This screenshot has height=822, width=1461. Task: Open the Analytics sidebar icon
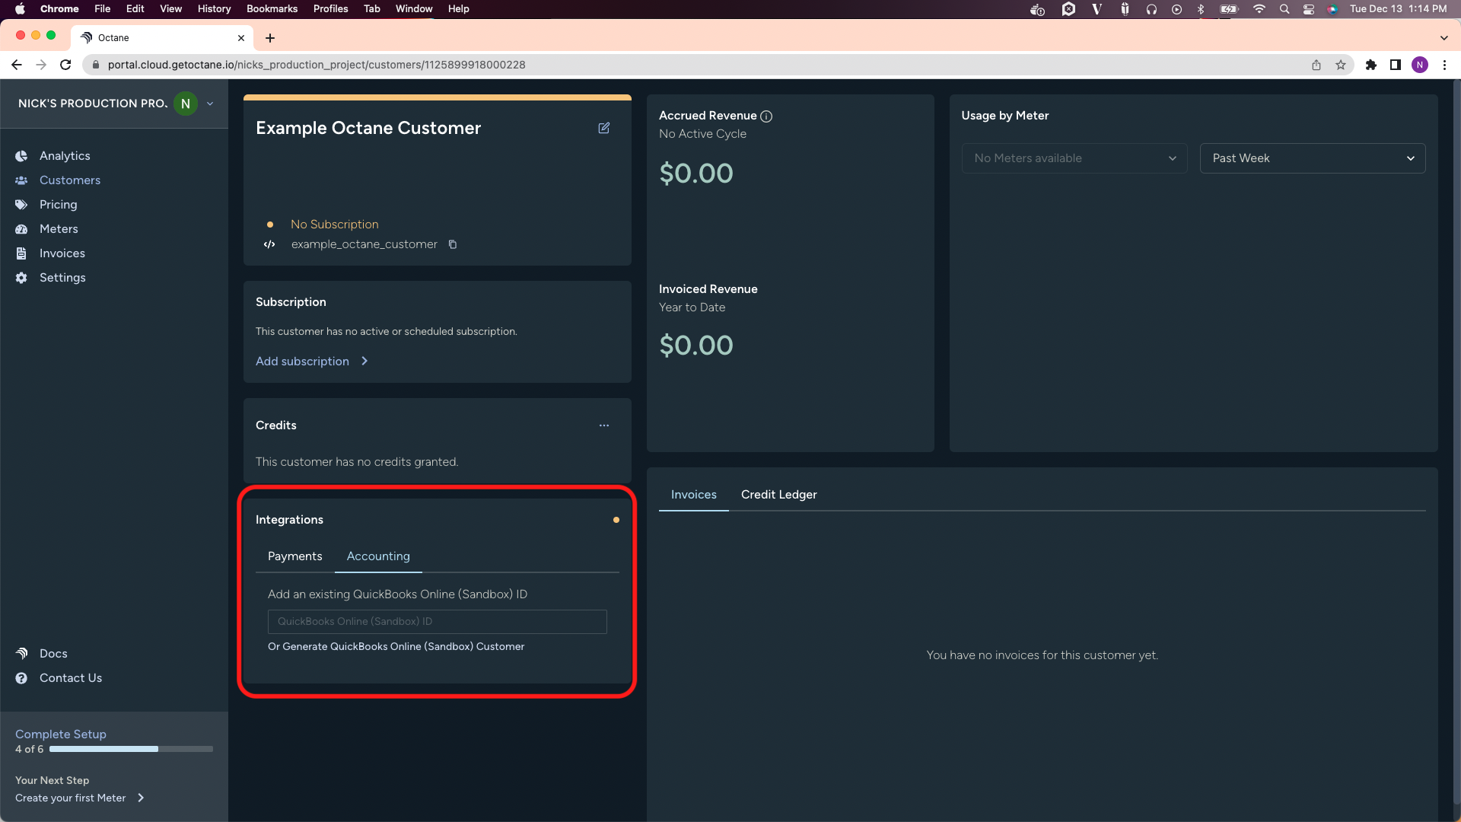21,156
